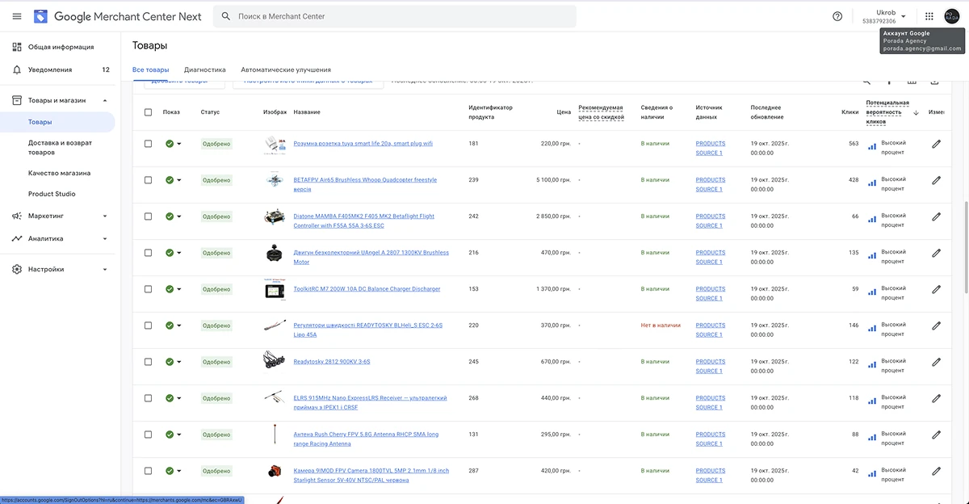Open the Автоматические улучшения tab
969x504 pixels.
[x=285, y=70]
